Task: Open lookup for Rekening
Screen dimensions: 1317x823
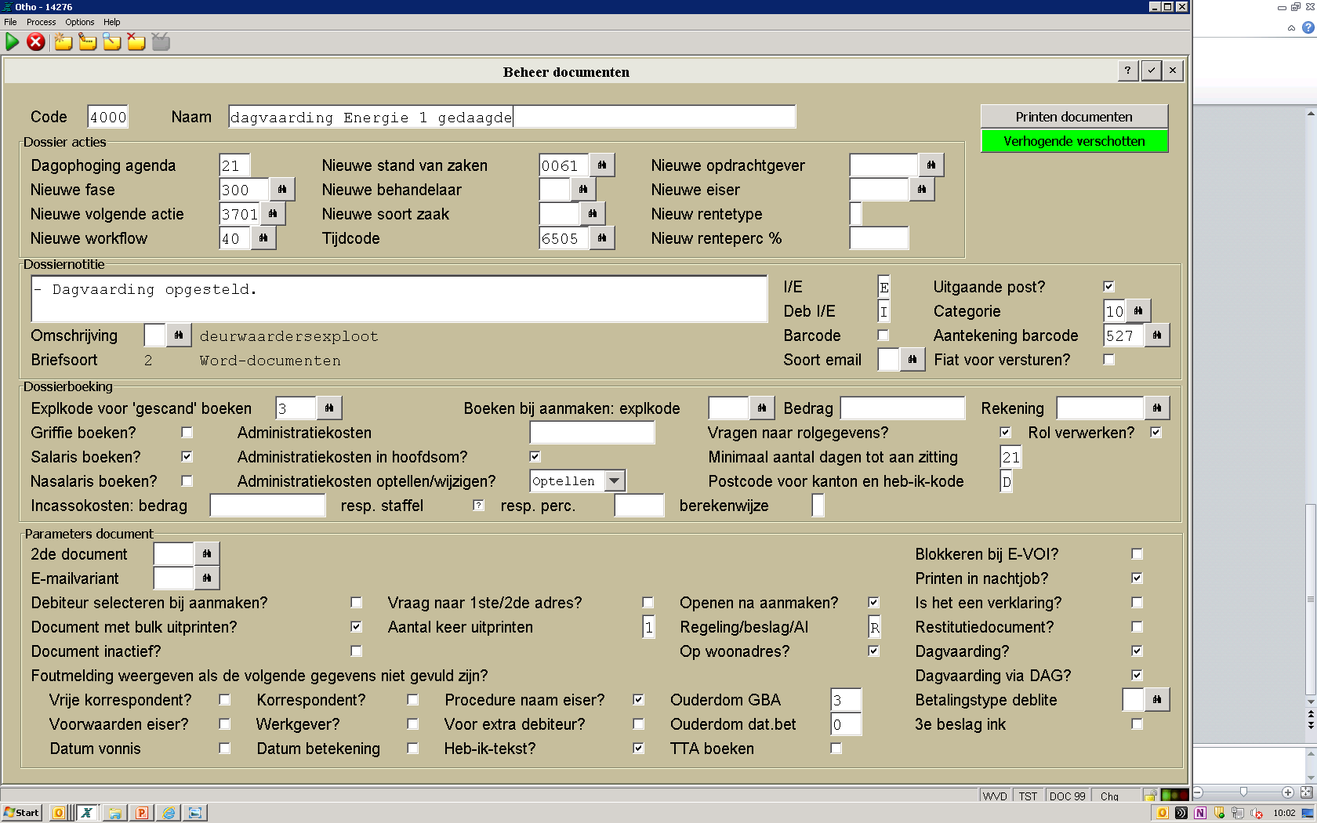Action: tap(1157, 408)
